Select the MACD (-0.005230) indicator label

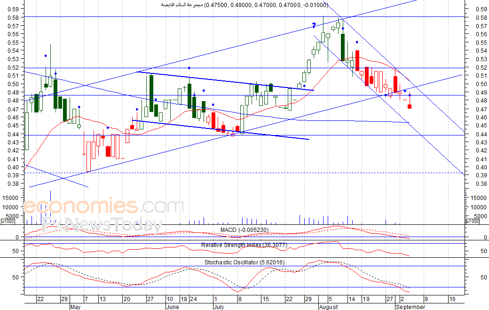244,230
